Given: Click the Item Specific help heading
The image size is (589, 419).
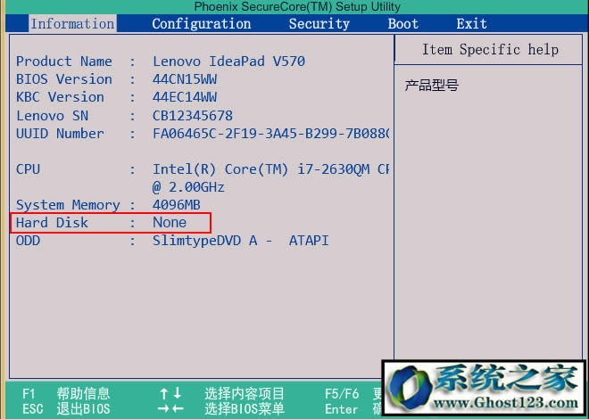Looking at the screenshot, I should pos(490,50).
